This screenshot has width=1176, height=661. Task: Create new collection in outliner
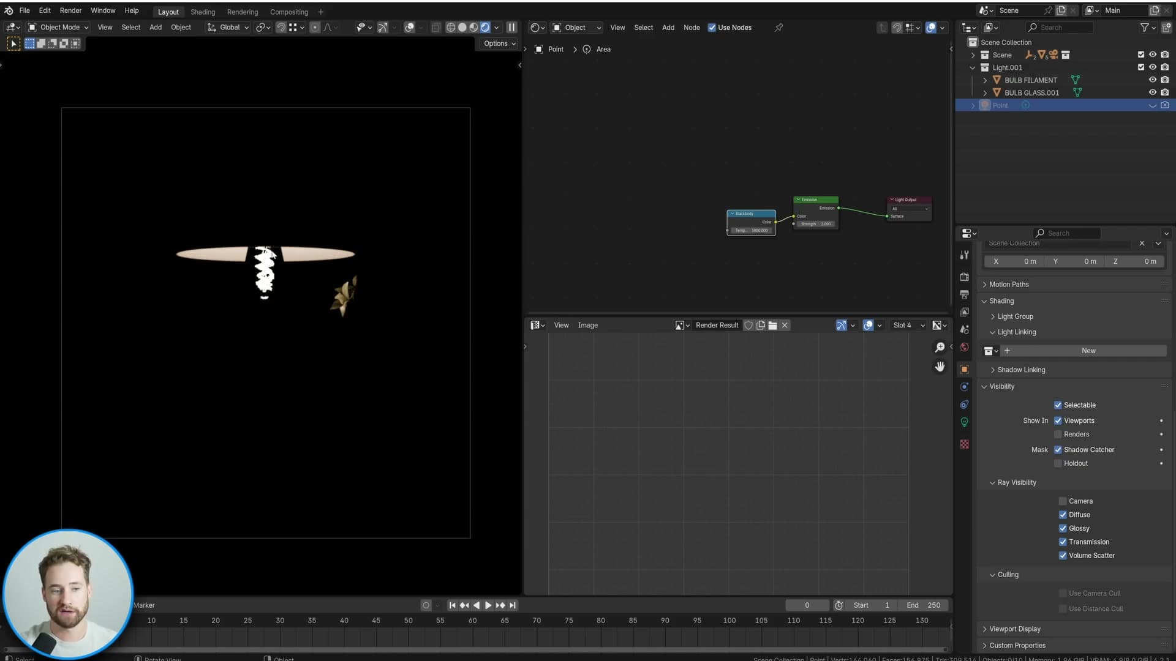[x=1166, y=28]
